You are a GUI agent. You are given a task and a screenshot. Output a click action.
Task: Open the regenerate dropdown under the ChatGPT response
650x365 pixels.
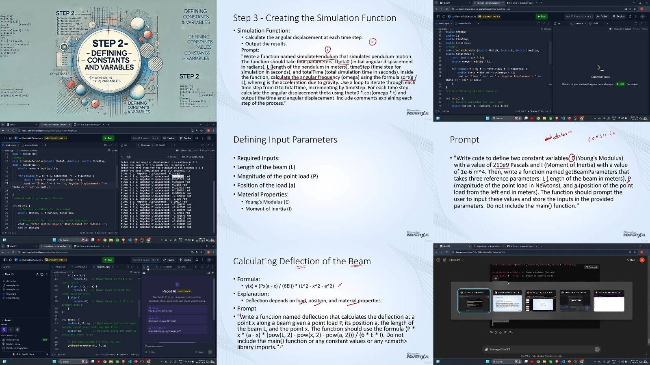(511, 332)
